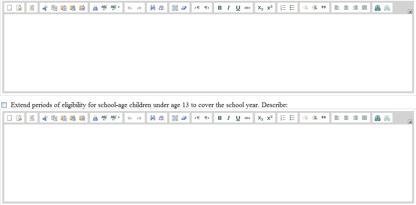Toggle Italic in the bottom editor toolbar
Image resolution: width=416 pixels, height=205 pixels.
click(228, 118)
